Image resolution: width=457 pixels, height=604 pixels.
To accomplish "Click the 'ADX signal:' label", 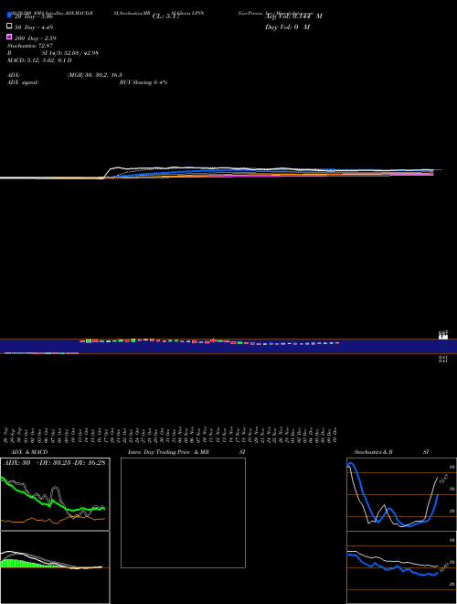I will 23,82.
